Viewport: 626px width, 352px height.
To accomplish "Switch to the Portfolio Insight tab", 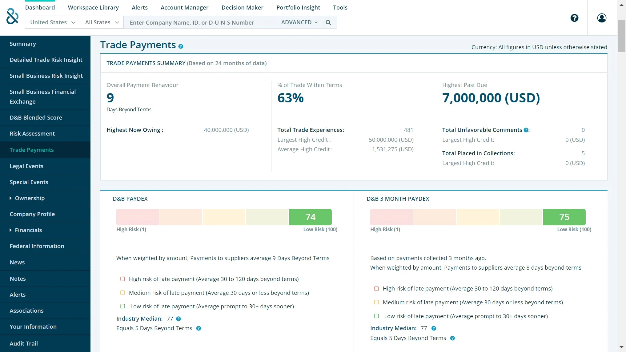I will 298,7.
